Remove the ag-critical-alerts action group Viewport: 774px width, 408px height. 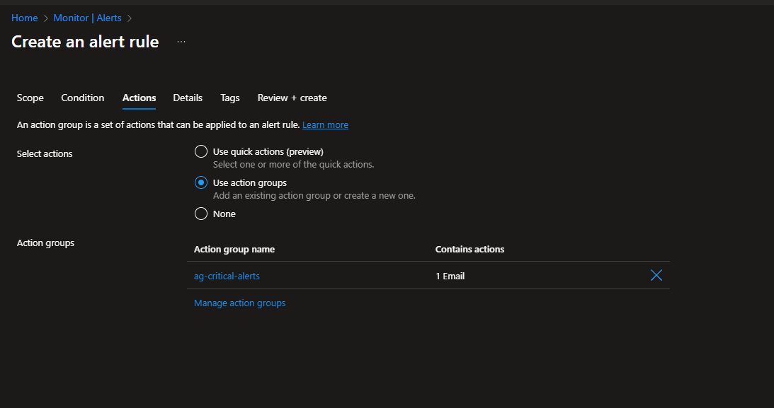click(x=656, y=276)
